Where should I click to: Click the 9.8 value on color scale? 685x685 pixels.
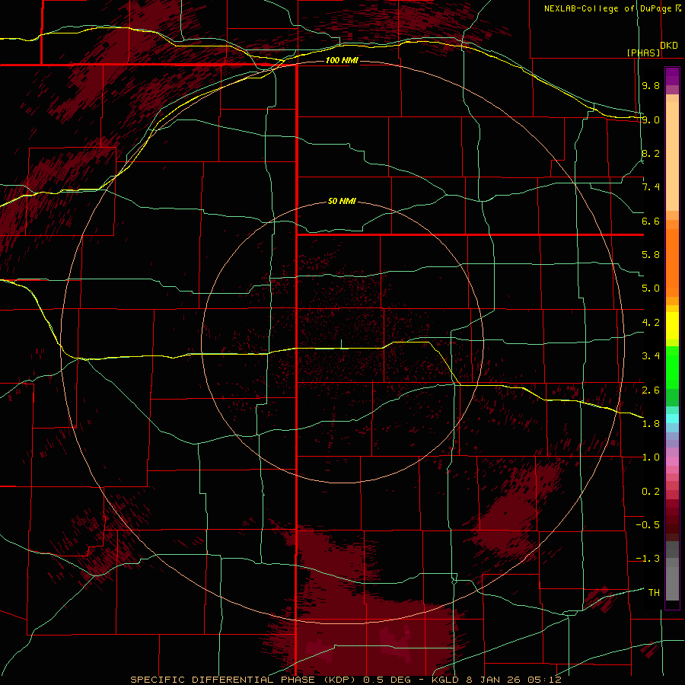click(x=651, y=85)
